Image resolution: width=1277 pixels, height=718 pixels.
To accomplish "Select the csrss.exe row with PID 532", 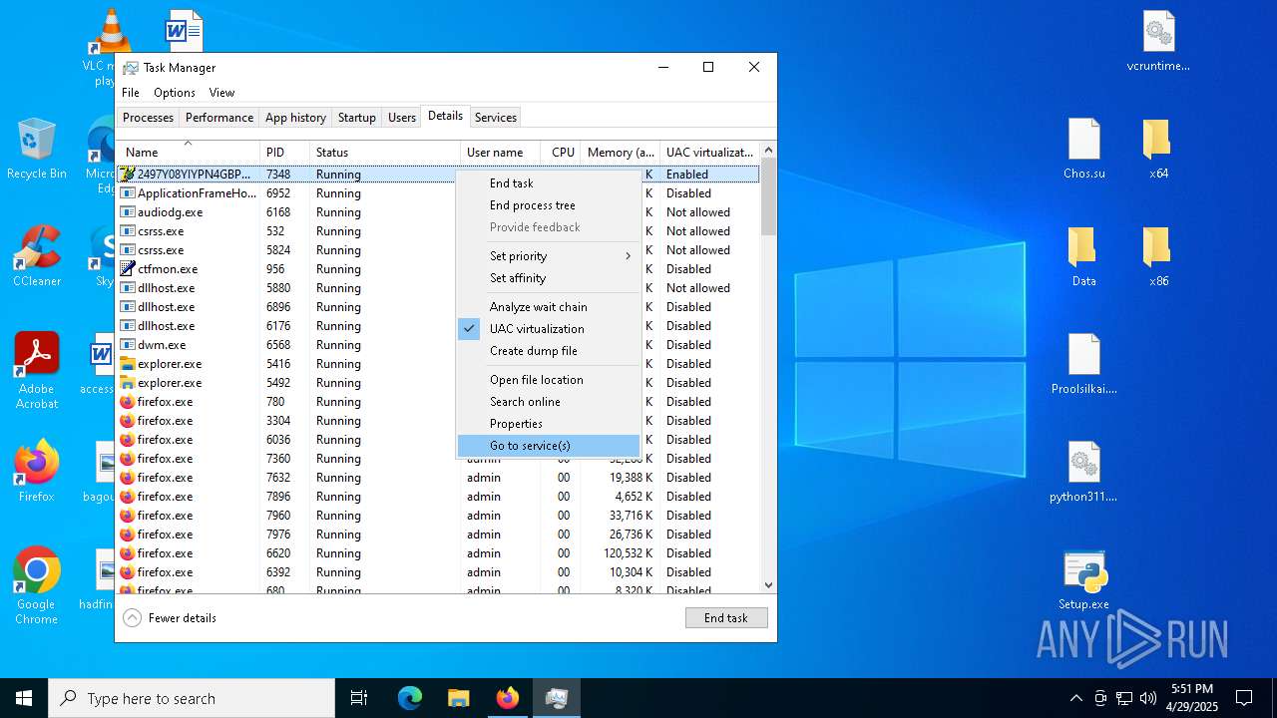I will pyautogui.click(x=439, y=231).
